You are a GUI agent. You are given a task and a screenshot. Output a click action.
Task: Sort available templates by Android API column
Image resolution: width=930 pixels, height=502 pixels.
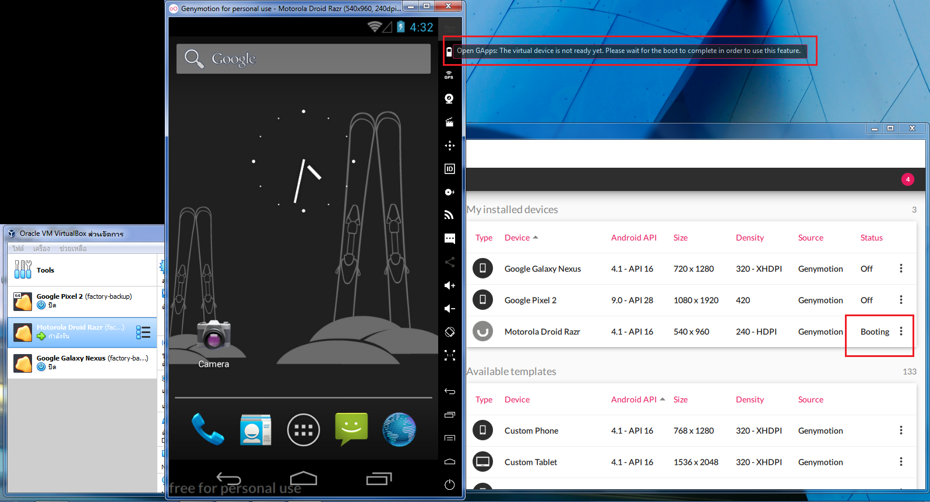pos(638,400)
